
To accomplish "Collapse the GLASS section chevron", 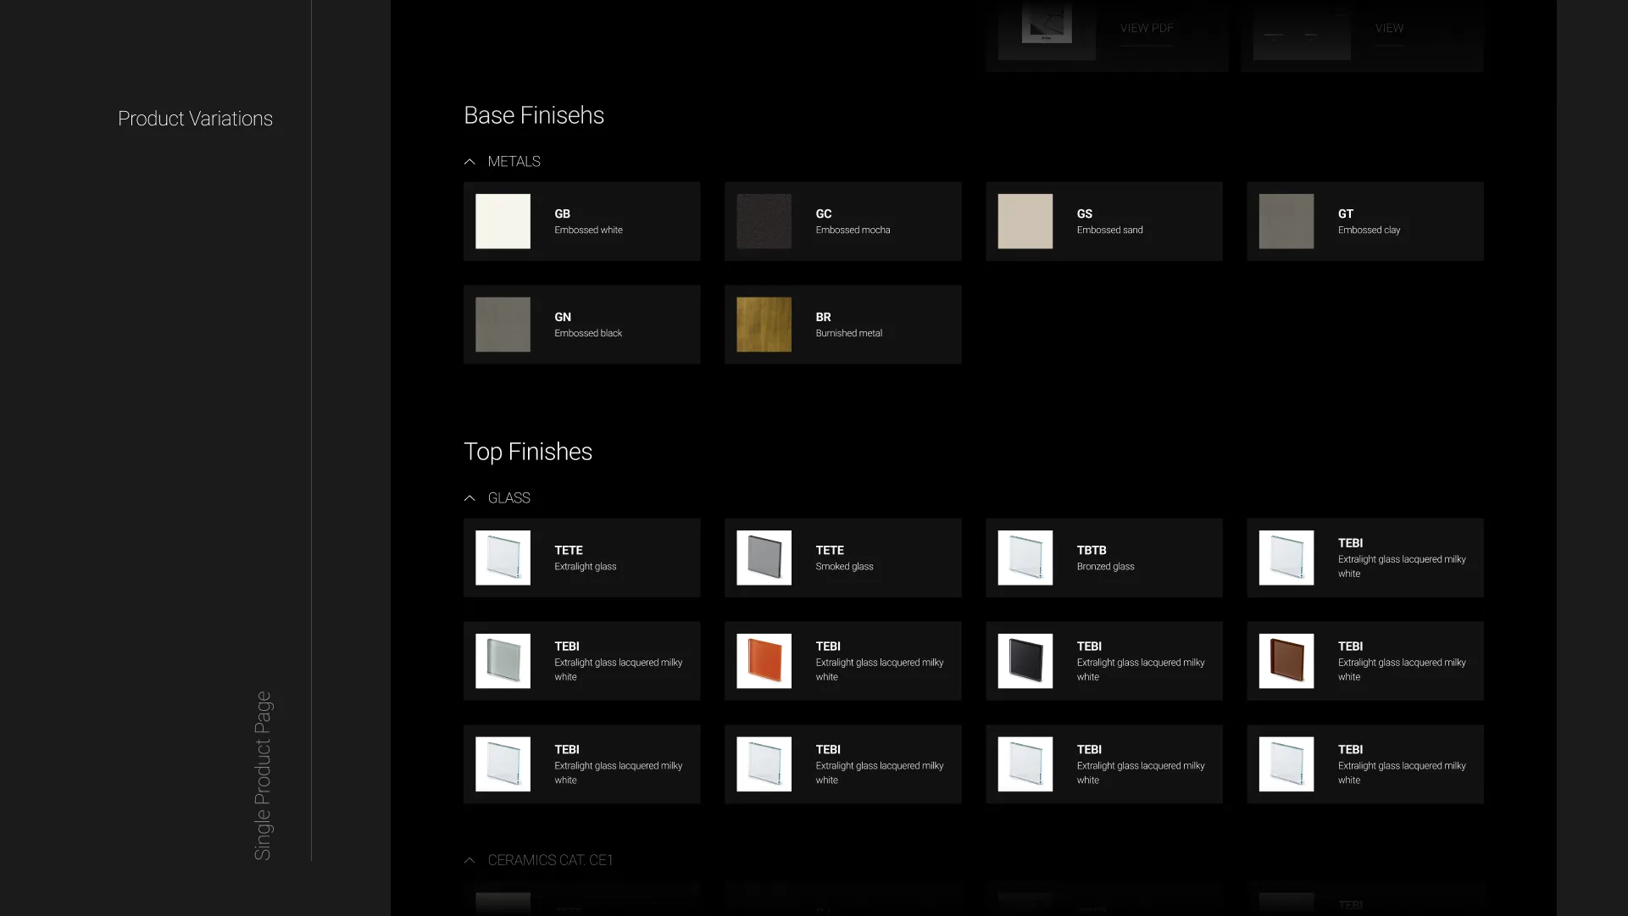I will coord(470,498).
